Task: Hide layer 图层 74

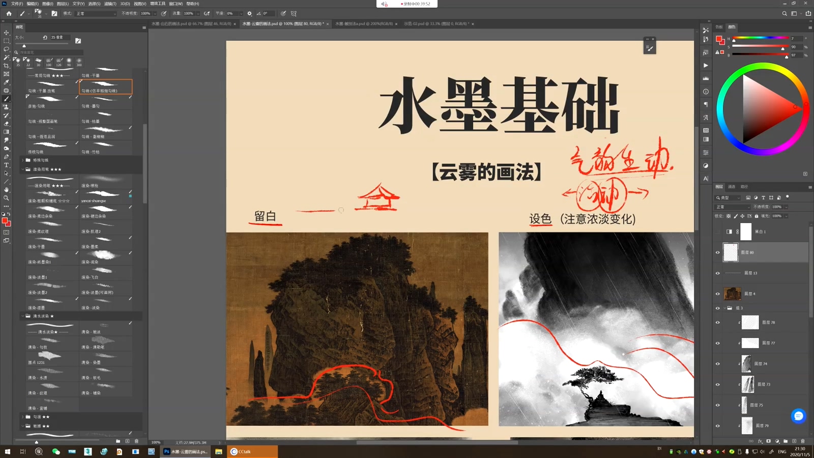Action: (718, 364)
